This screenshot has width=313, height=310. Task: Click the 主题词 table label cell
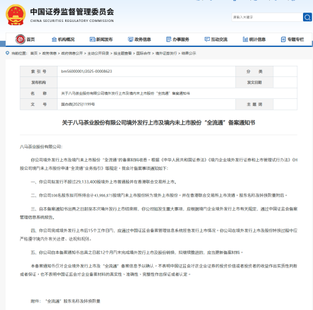(254, 104)
